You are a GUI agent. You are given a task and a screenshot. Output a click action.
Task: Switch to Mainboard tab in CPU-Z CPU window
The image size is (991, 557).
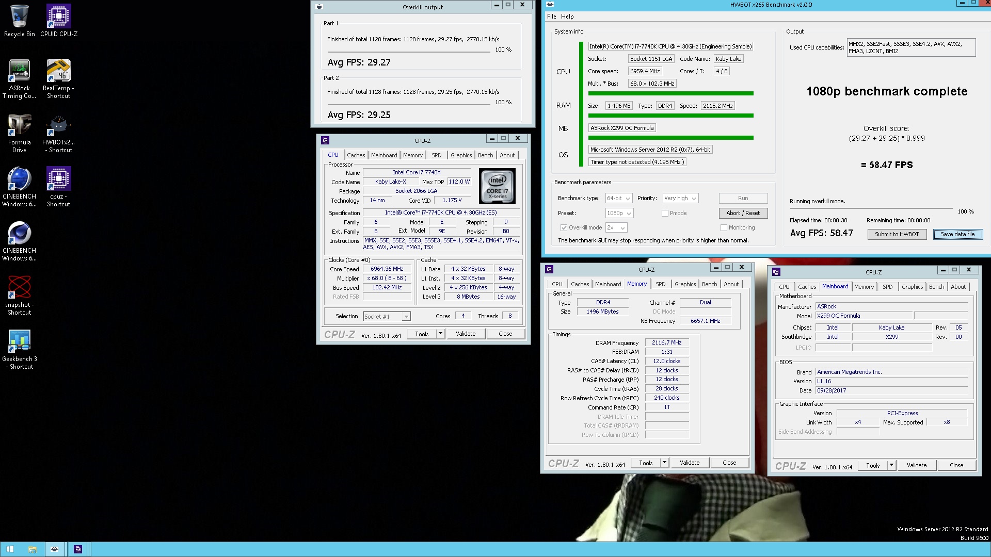tap(384, 155)
